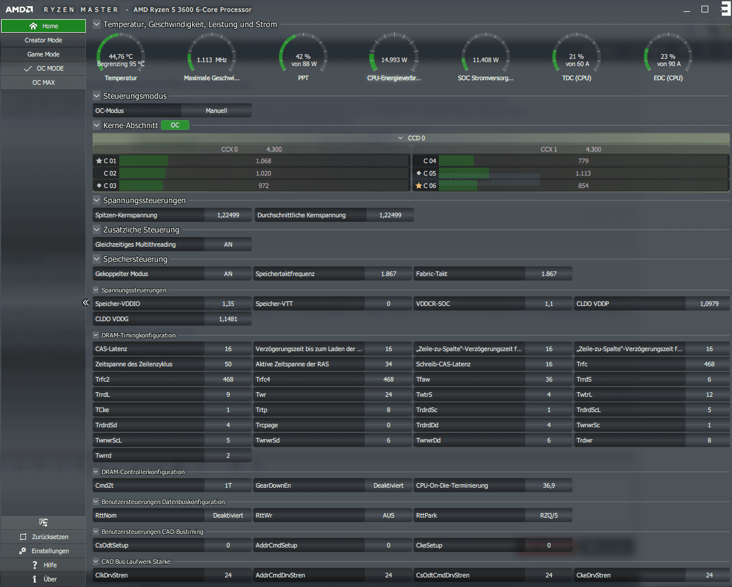Click the OC MODE checkmark icon
The height and width of the screenshot is (587, 732).
pos(28,68)
